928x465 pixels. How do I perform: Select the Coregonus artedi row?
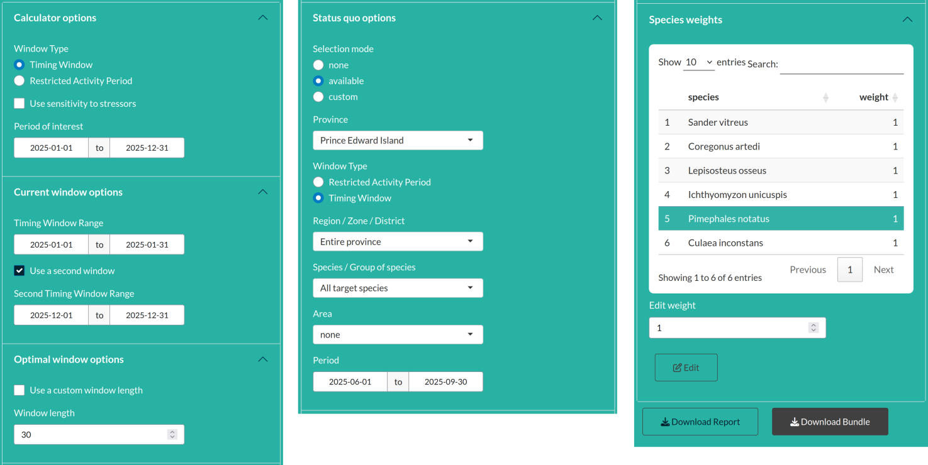coord(781,146)
